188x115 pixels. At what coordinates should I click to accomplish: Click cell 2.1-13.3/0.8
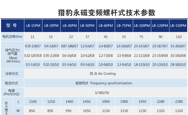(142, 55)
